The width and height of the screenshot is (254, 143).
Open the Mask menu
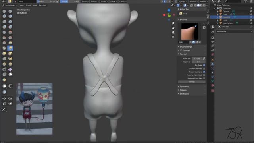coord(35,5)
